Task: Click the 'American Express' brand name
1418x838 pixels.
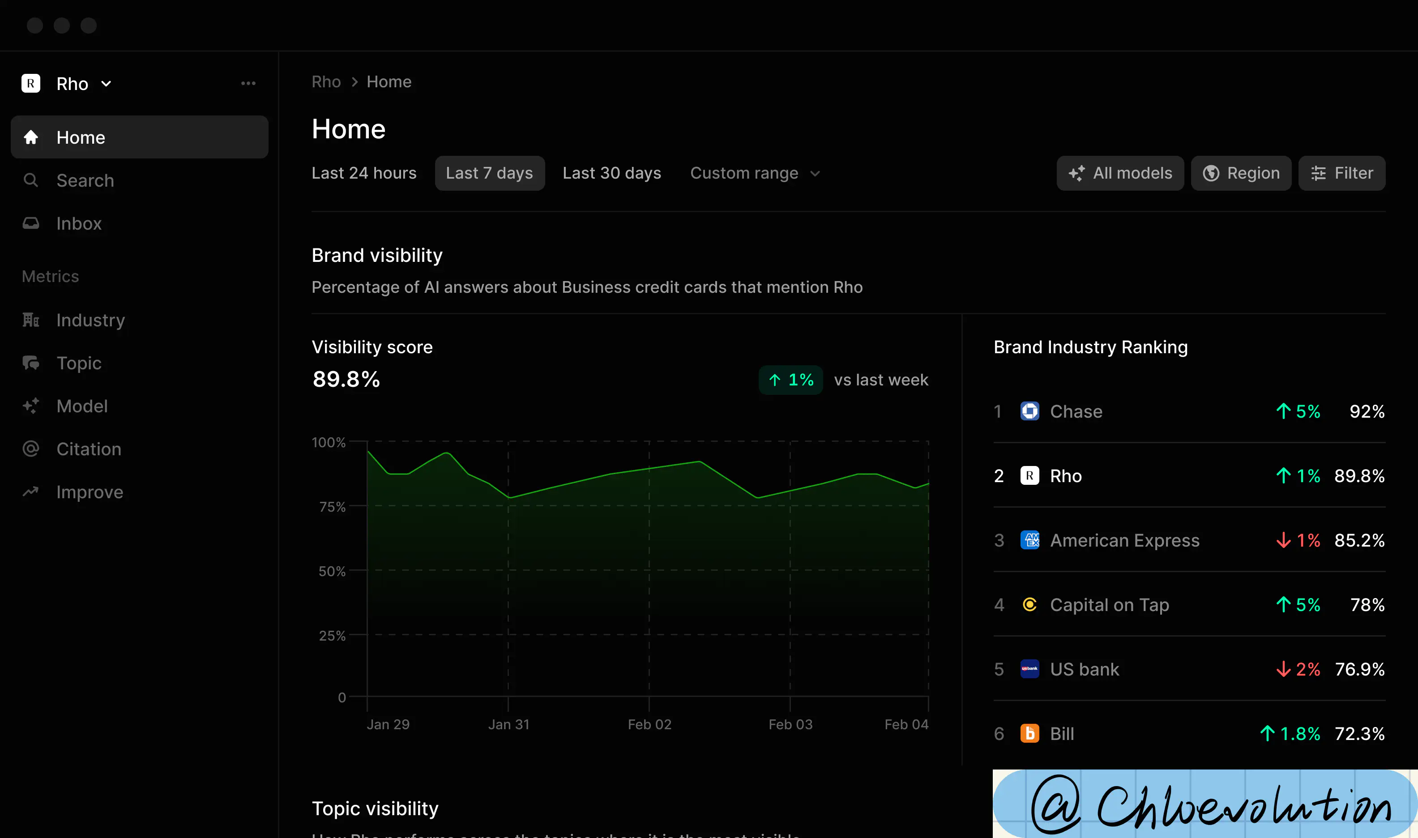Action: [1124, 540]
